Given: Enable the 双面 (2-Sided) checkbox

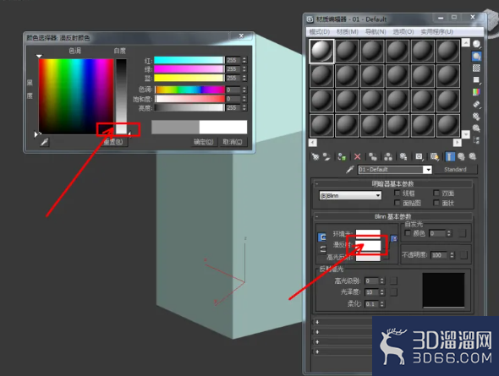Looking at the screenshot, I should (x=436, y=193).
